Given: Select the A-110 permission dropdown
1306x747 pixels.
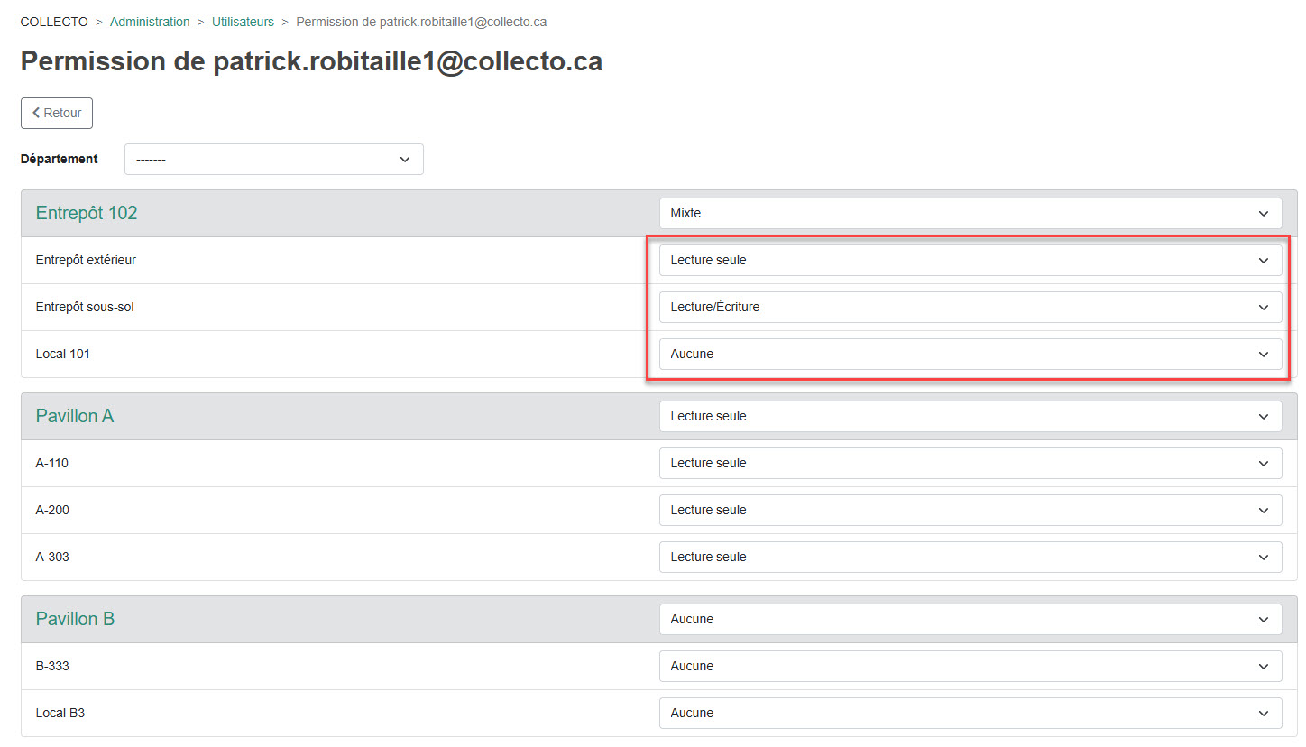Looking at the screenshot, I should (970, 464).
